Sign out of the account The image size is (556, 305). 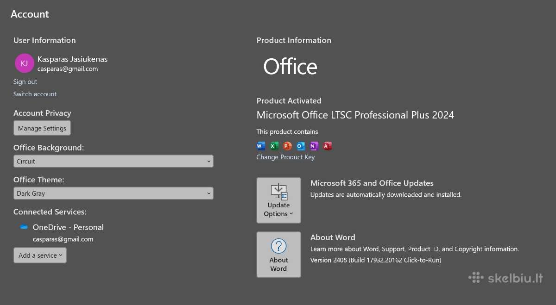(25, 82)
